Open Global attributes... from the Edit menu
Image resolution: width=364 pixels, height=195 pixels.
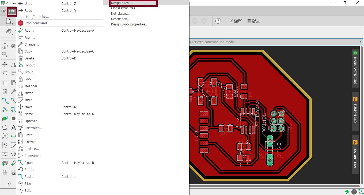click(x=146, y=8)
